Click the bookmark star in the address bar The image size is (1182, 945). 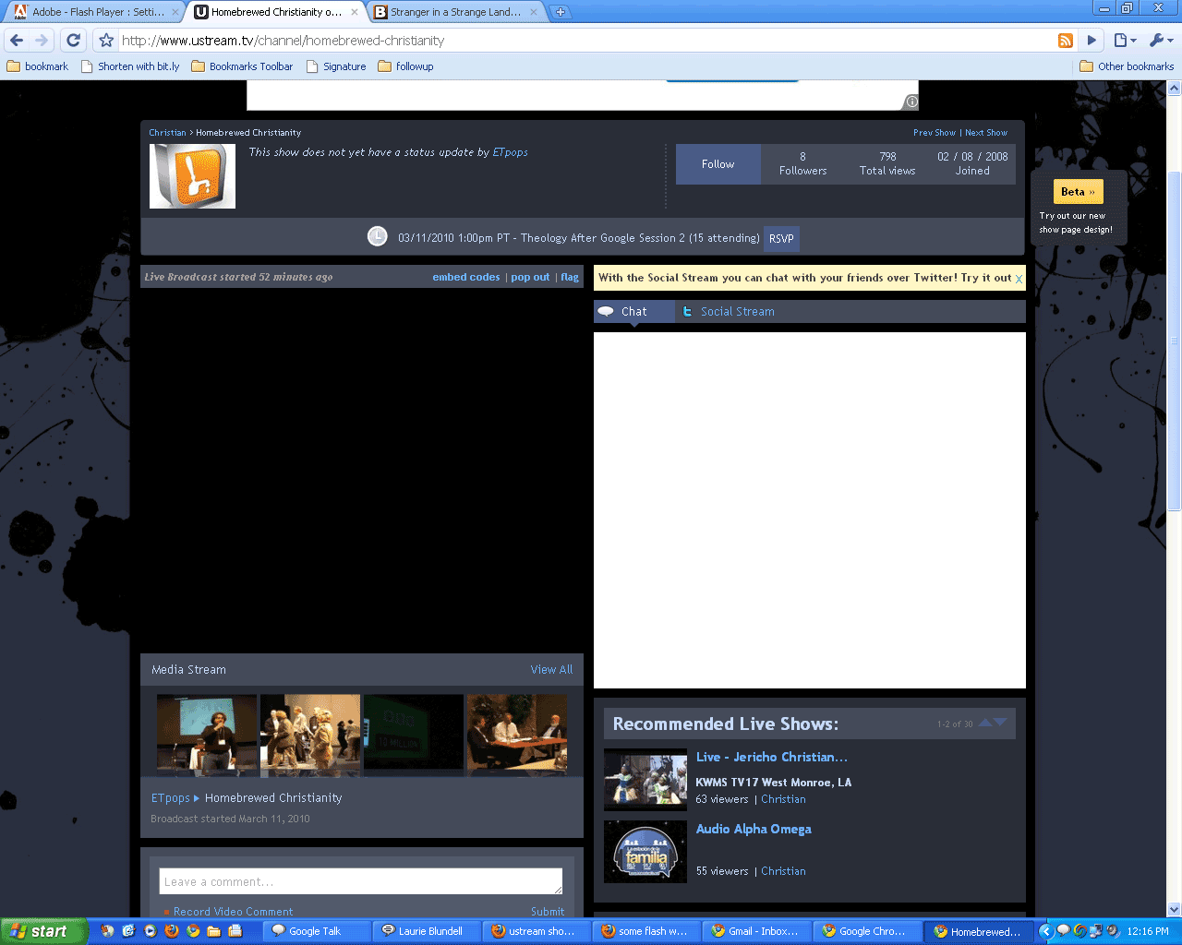tap(105, 40)
